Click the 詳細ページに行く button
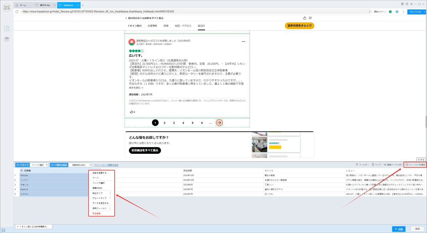 coord(393,165)
